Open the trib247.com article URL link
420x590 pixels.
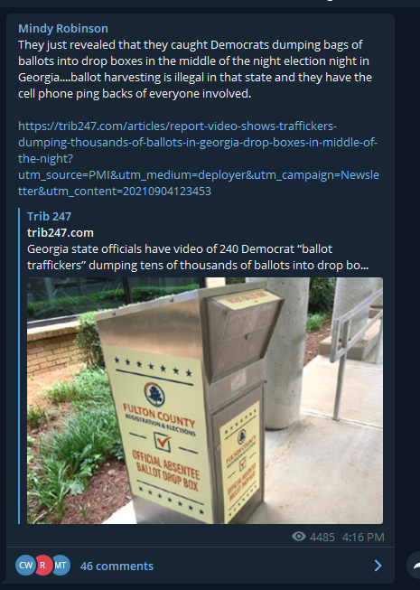coord(198,158)
